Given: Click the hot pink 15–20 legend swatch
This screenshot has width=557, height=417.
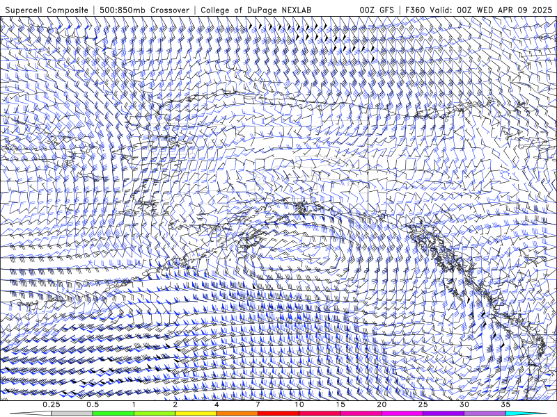Looking at the screenshot, I should (361, 414).
